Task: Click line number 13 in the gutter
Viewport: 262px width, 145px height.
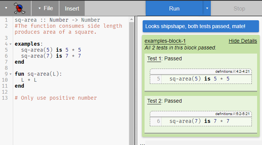Action: click(5, 98)
